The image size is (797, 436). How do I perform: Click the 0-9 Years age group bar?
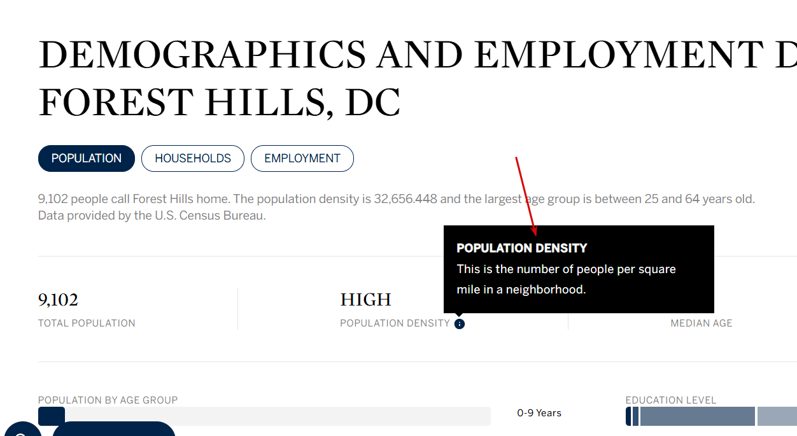pyautogui.click(x=264, y=416)
